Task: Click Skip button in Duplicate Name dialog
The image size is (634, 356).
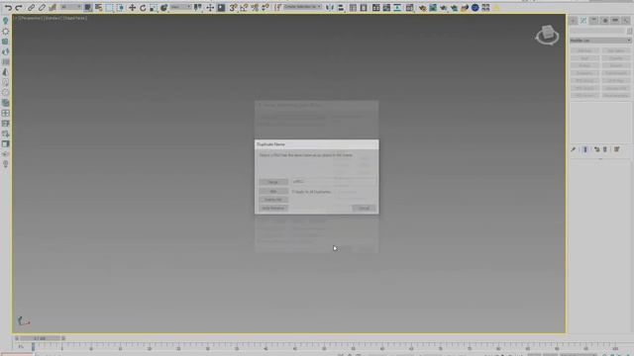Action: point(273,191)
